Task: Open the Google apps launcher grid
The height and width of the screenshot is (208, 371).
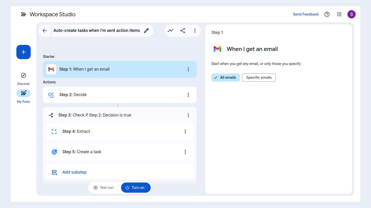Action: [x=339, y=14]
